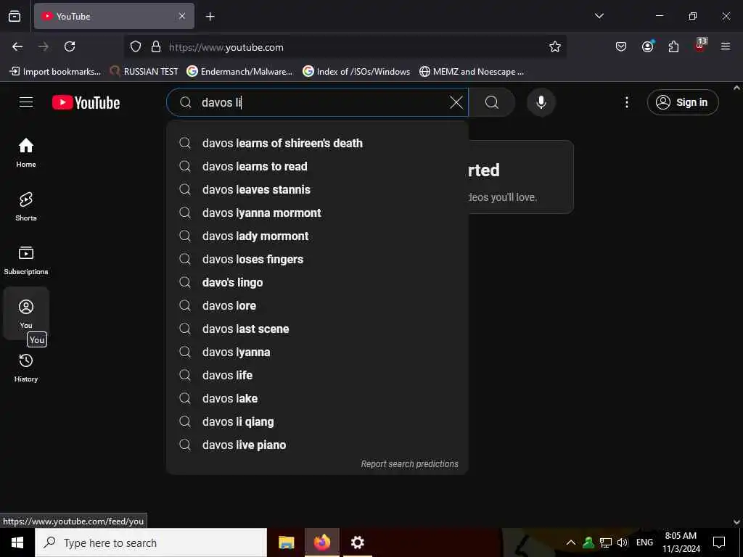
Task: Select suggestion 'davos leaves stannis'
Action: tap(317, 189)
